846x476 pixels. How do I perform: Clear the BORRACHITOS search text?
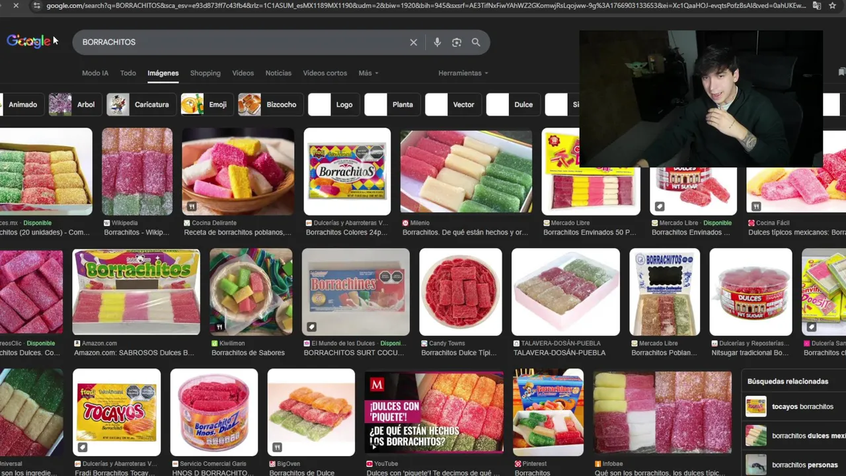(413, 42)
